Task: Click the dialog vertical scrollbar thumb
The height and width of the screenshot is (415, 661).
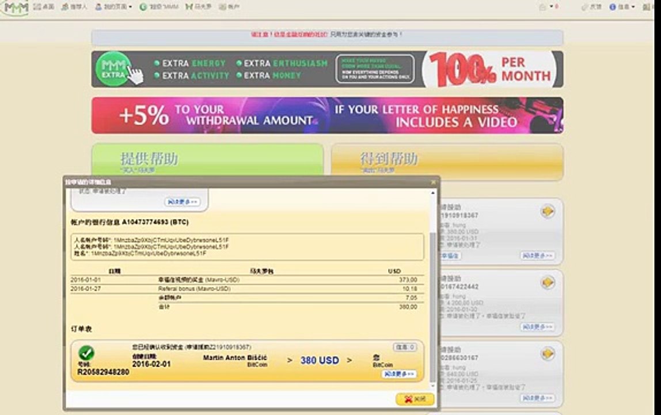Action: coord(432,306)
